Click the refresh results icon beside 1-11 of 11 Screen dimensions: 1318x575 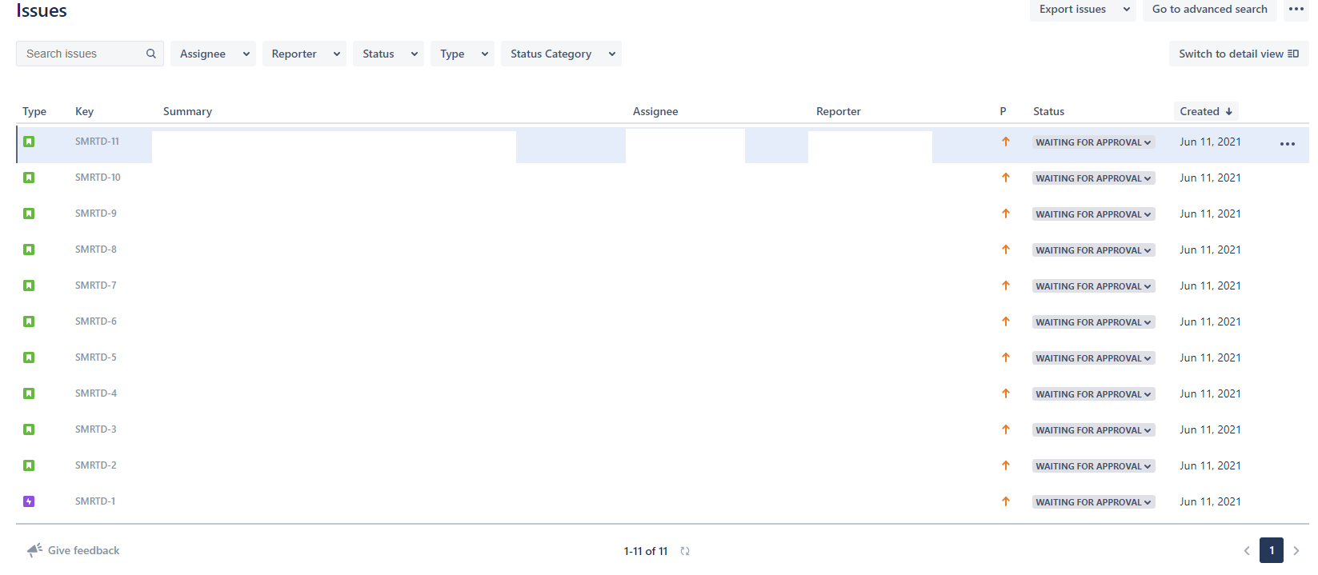(685, 551)
